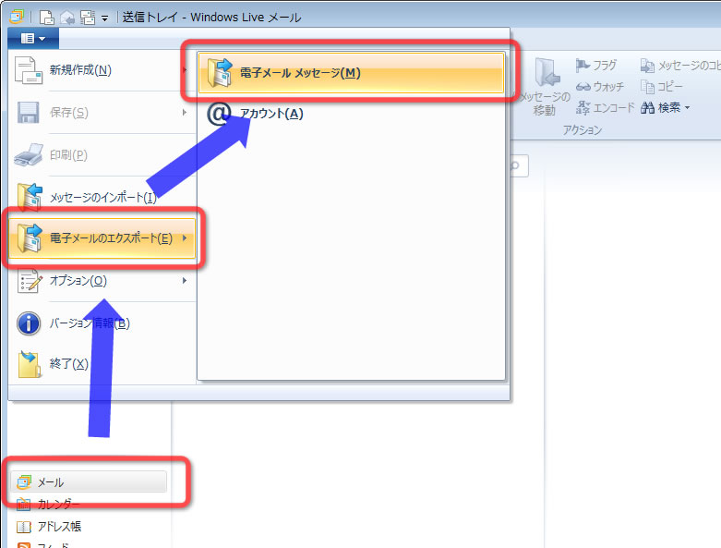
Task: Click the search magnifier icon in message list
Action: (515, 165)
